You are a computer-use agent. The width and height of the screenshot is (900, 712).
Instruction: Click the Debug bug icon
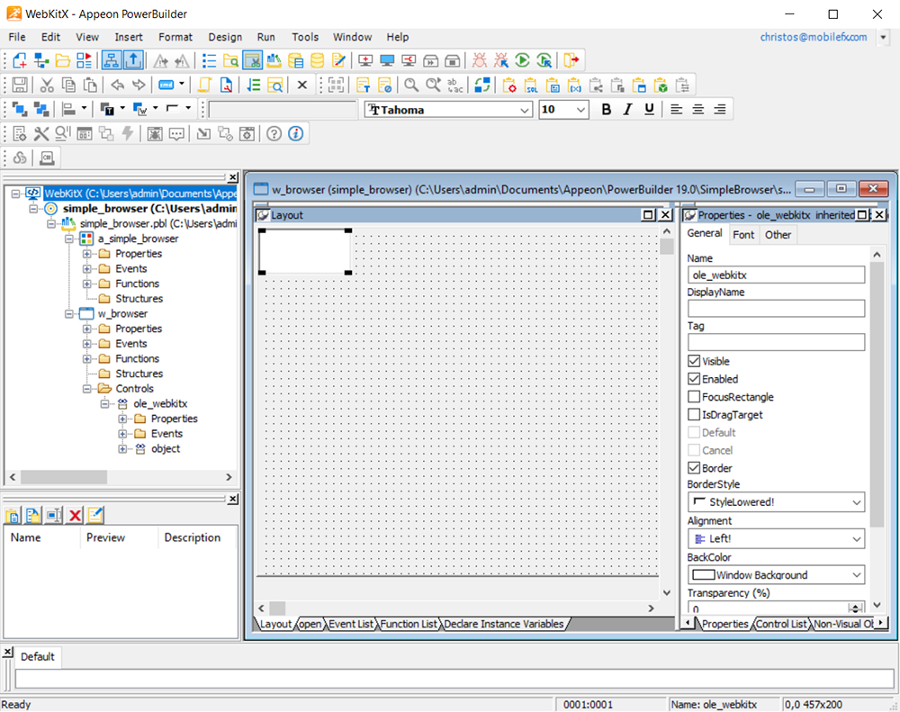click(x=480, y=60)
